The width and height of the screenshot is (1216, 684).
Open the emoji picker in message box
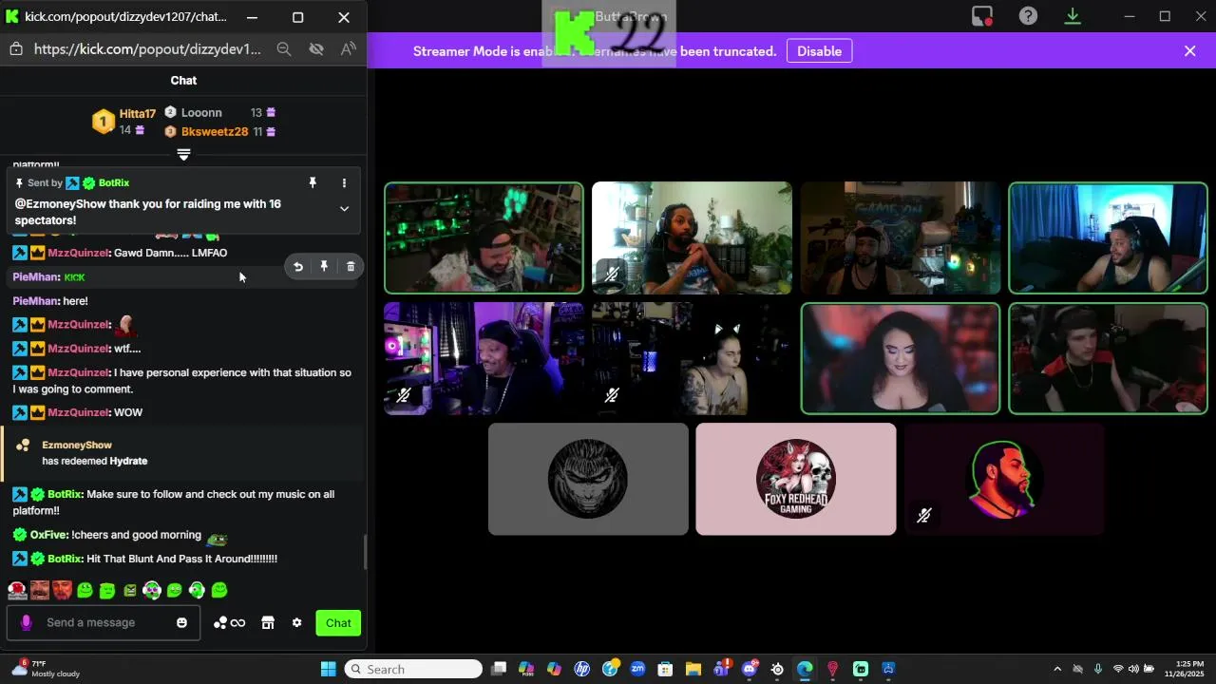pos(181,623)
